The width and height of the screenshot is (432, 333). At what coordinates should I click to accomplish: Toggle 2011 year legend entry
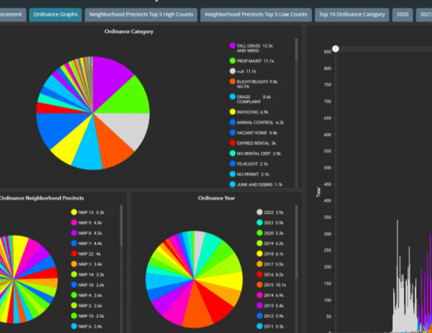click(270, 327)
